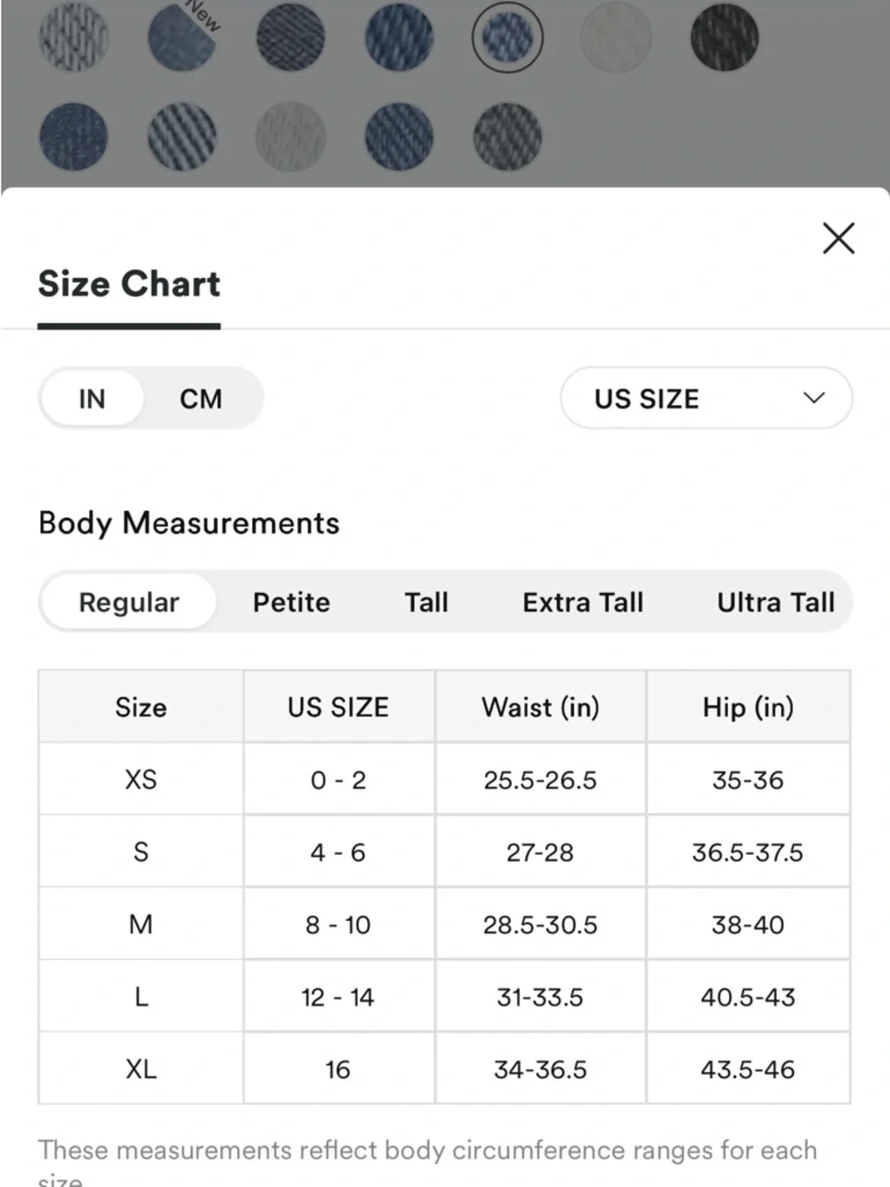Click the currently circled wash swatch

tap(507, 37)
